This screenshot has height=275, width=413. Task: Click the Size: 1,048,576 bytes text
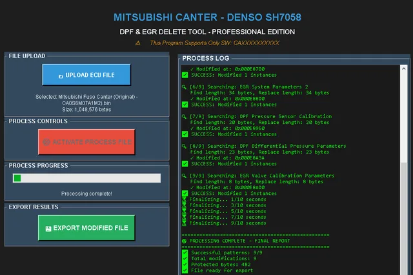86,109
